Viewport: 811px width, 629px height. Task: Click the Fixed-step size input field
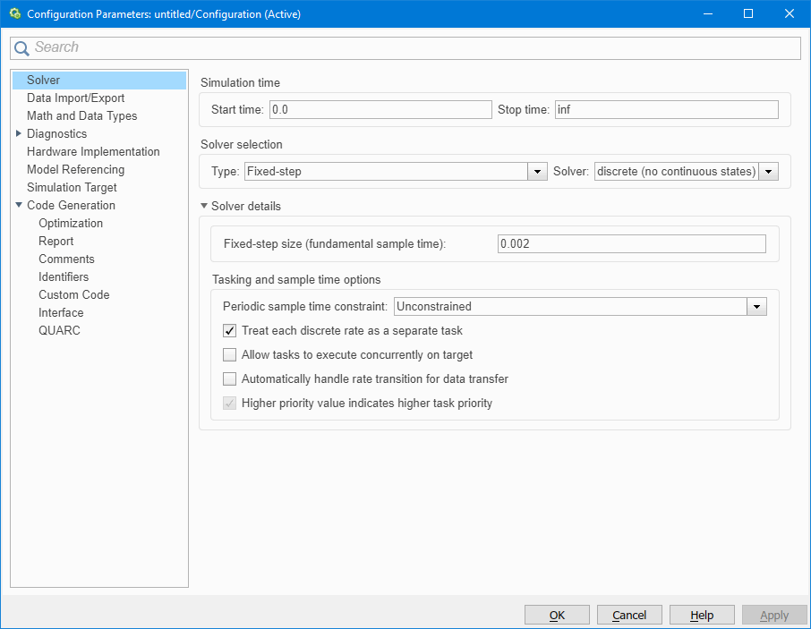[631, 244]
